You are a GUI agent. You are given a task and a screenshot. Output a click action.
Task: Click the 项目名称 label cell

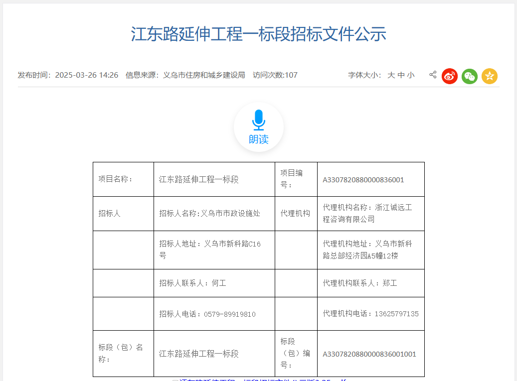123,179
